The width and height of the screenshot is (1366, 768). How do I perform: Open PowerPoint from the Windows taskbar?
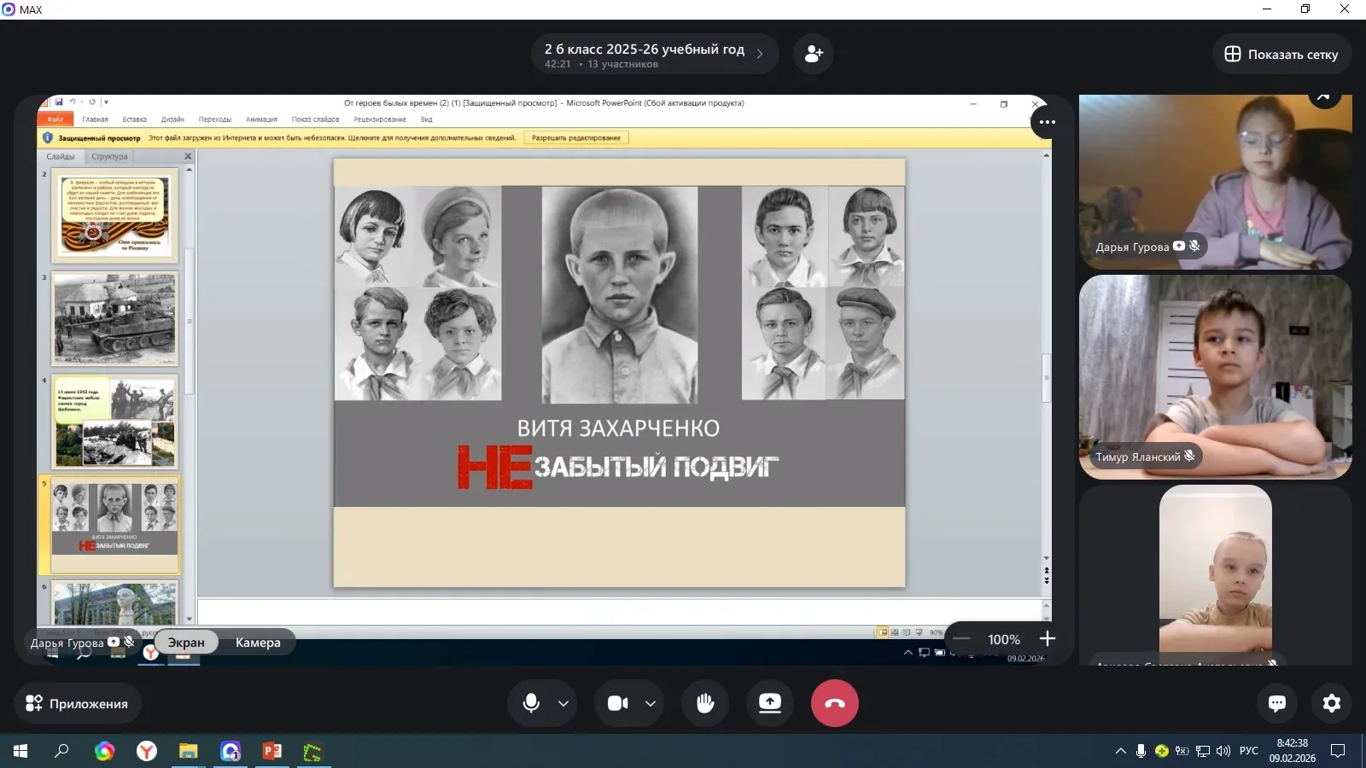coord(272,751)
